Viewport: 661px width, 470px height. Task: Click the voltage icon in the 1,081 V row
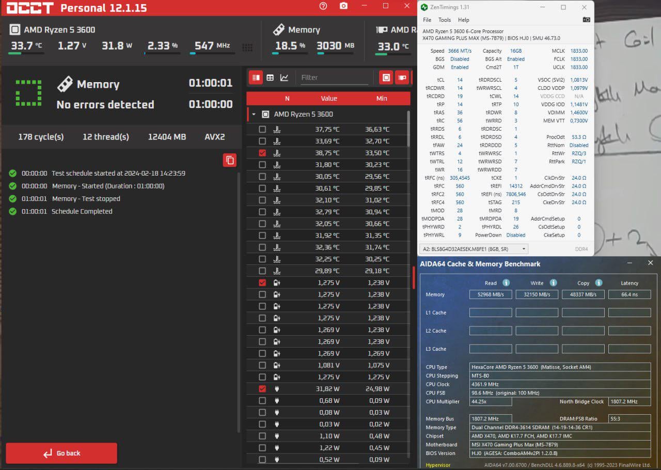(277, 365)
